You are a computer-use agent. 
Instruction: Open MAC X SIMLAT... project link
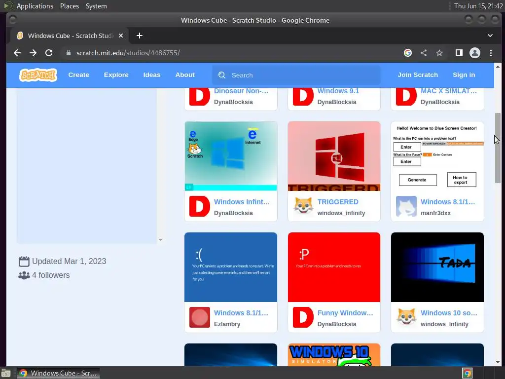[449, 91]
